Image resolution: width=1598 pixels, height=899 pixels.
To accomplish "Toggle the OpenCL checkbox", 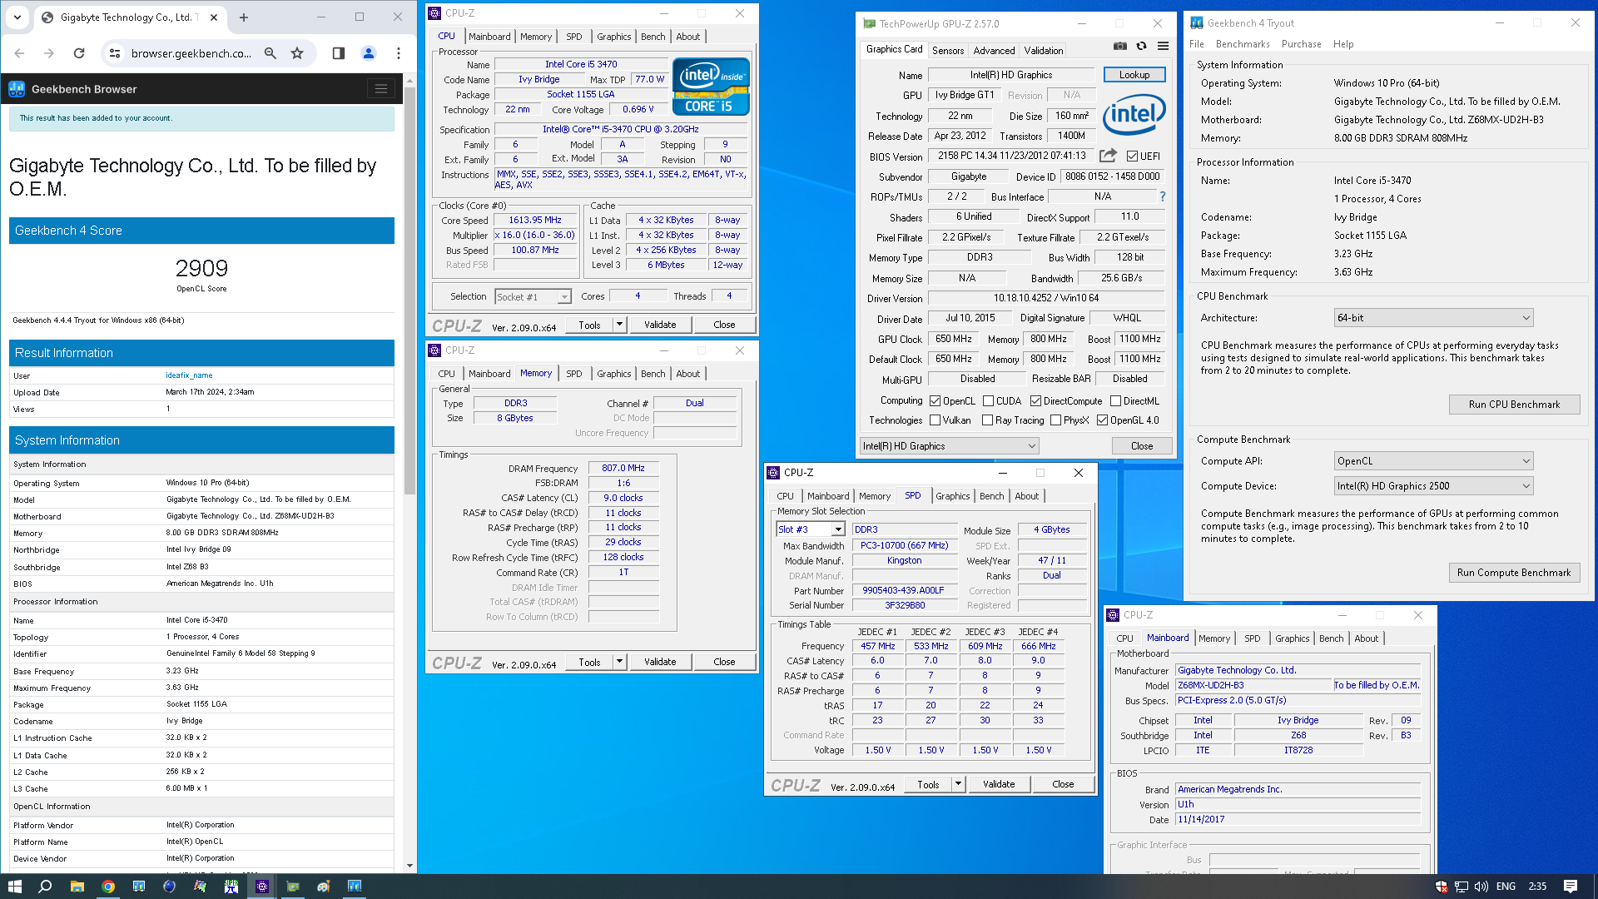I will 935,401.
